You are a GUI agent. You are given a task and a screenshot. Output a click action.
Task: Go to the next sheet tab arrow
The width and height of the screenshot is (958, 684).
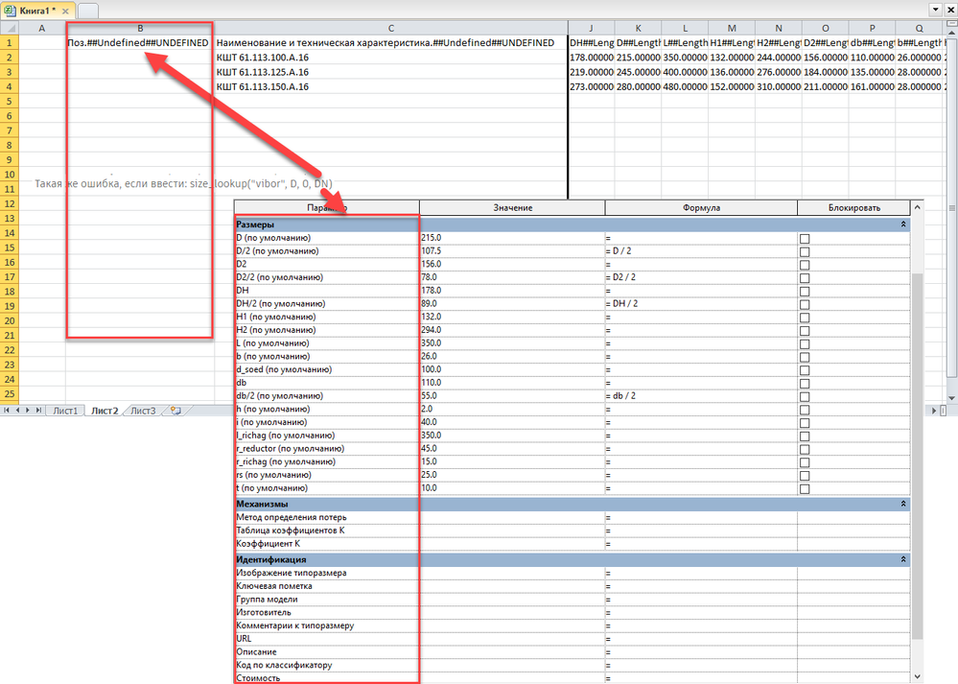click(x=28, y=411)
